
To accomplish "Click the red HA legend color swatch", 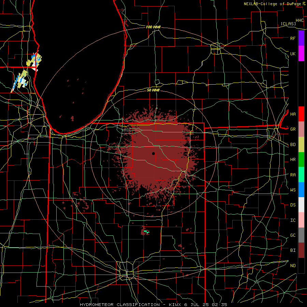I will 301,114.
